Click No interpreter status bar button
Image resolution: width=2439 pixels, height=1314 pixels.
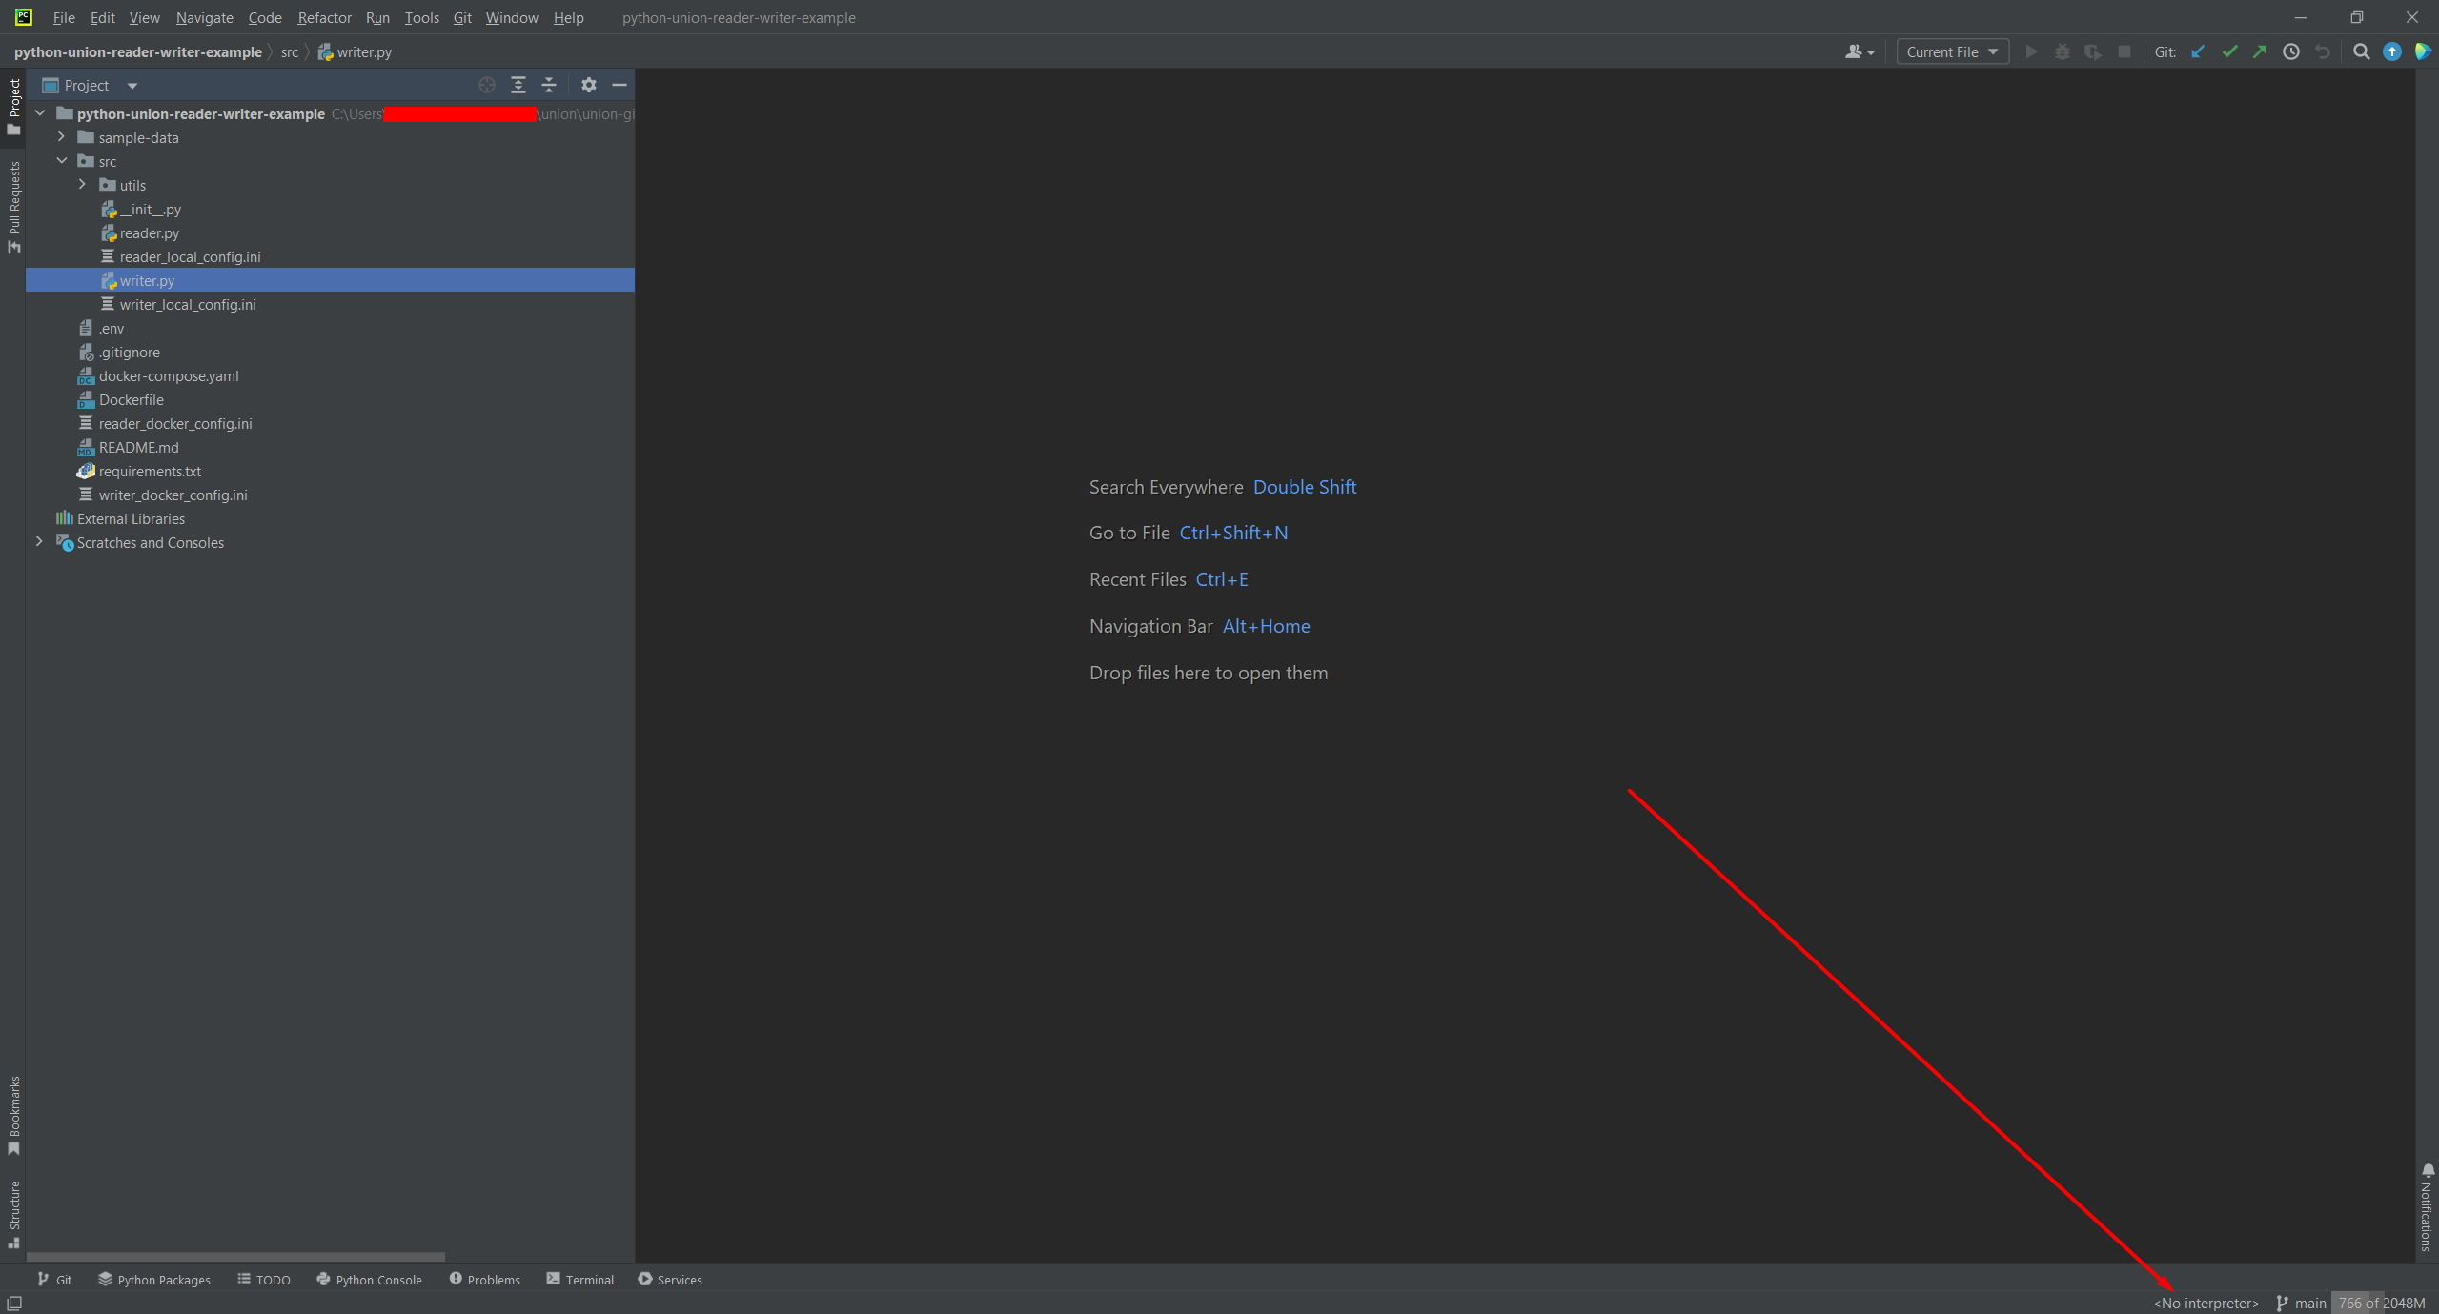[x=2205, y=1301]
